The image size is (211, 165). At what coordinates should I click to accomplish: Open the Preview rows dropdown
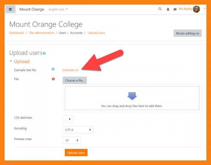(71, 140)
